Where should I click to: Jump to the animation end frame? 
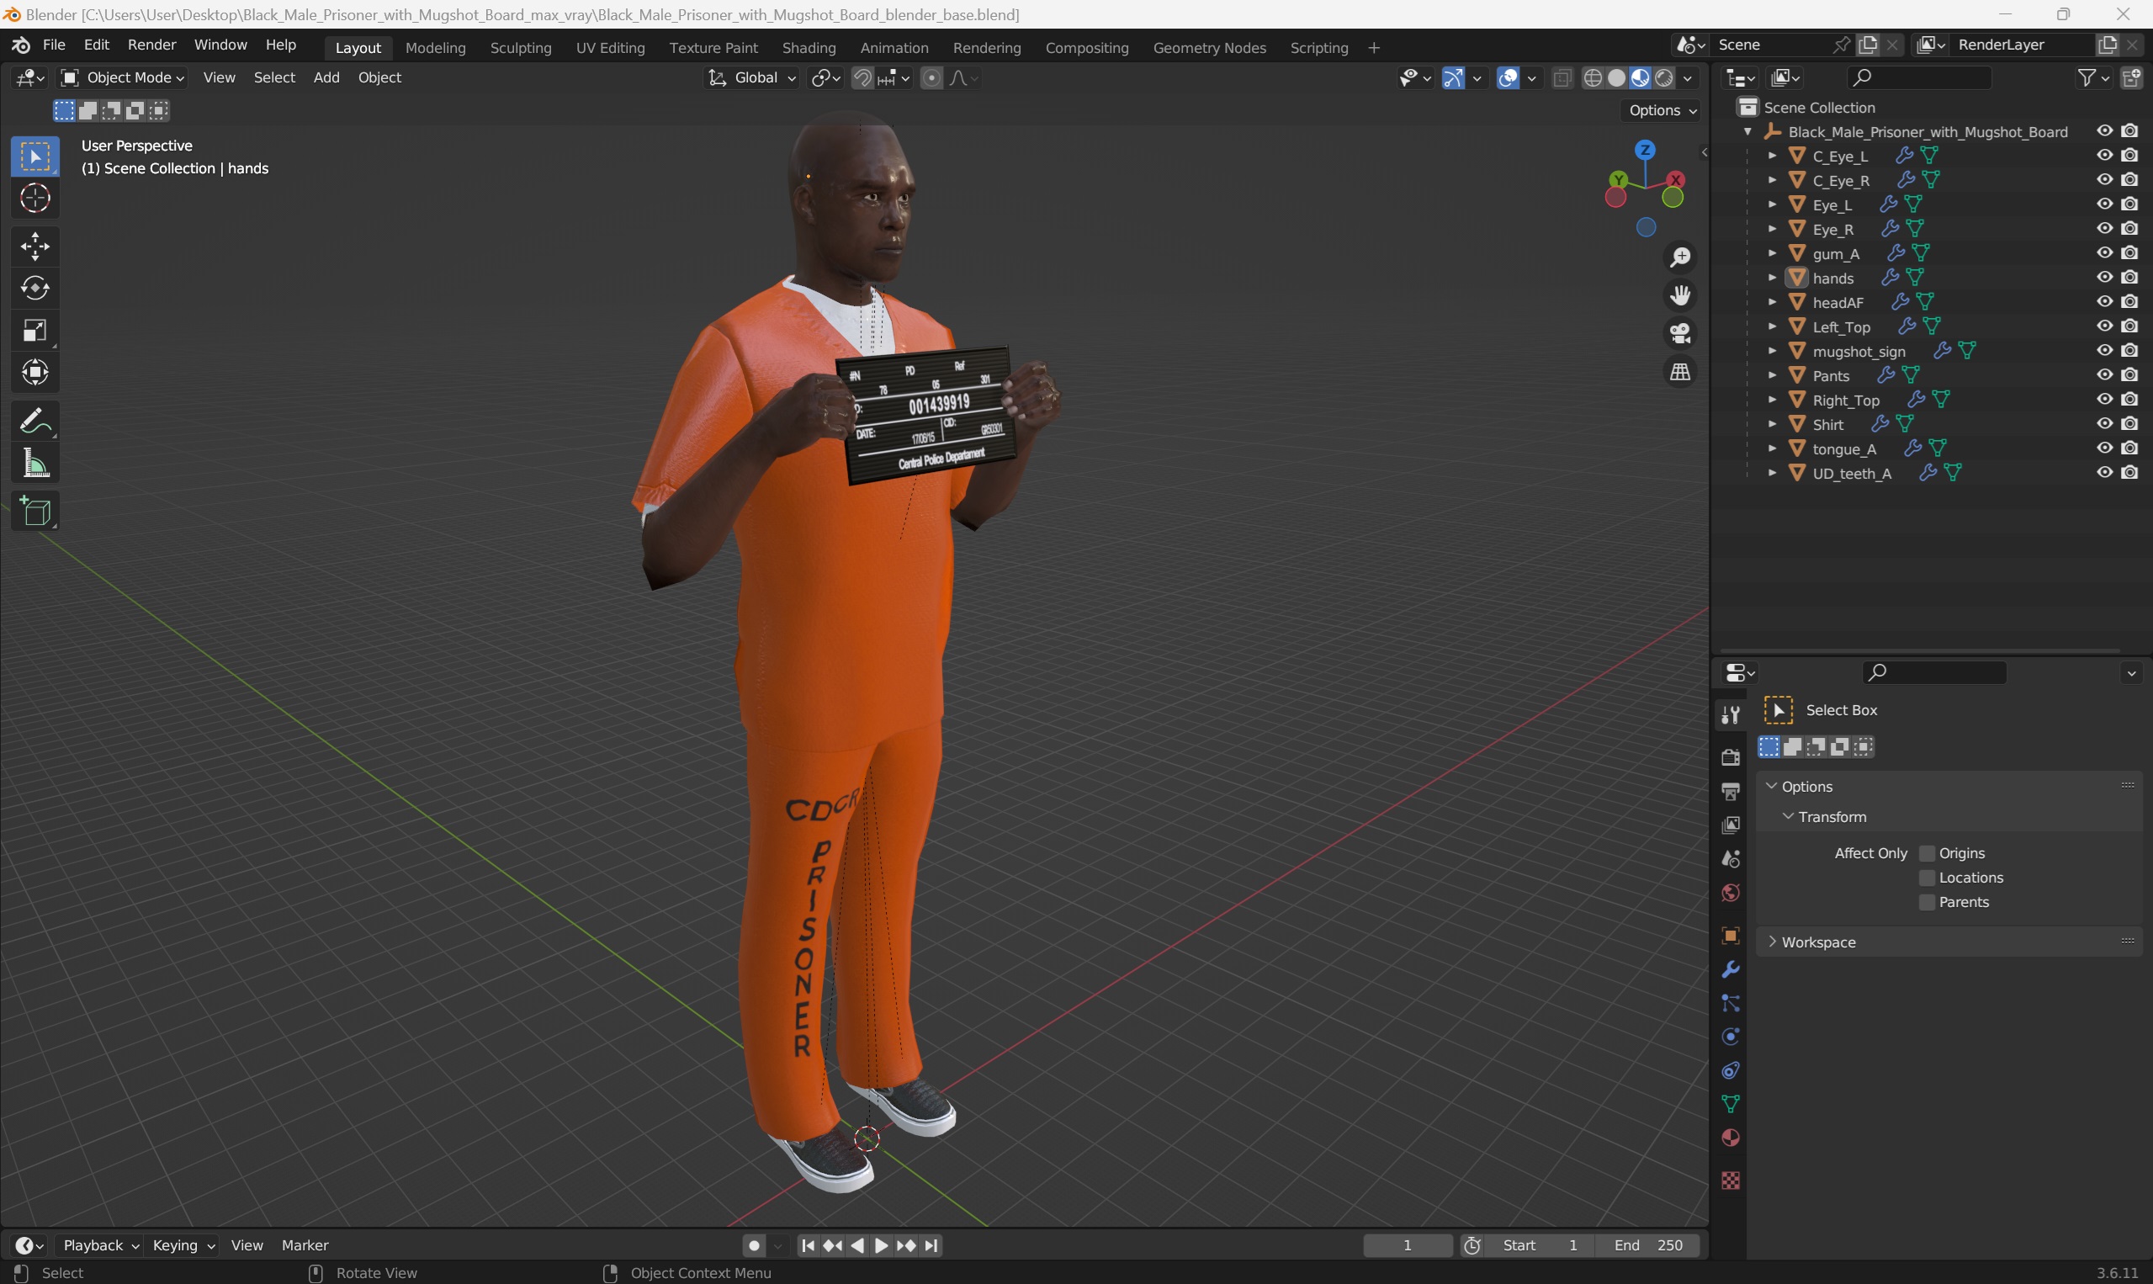(x=931, y=1245)
